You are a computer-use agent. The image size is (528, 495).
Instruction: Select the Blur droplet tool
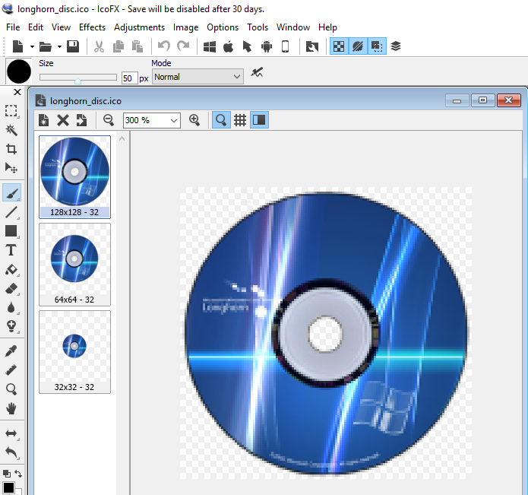[11, 308]
